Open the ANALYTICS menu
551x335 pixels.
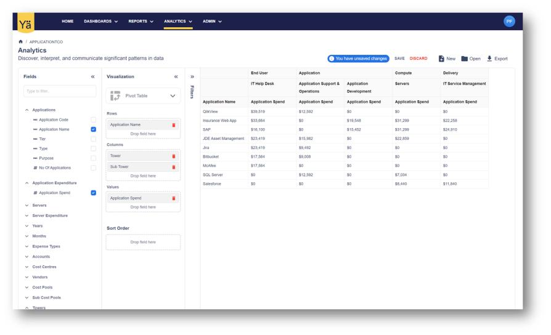[x=178, y=22]
